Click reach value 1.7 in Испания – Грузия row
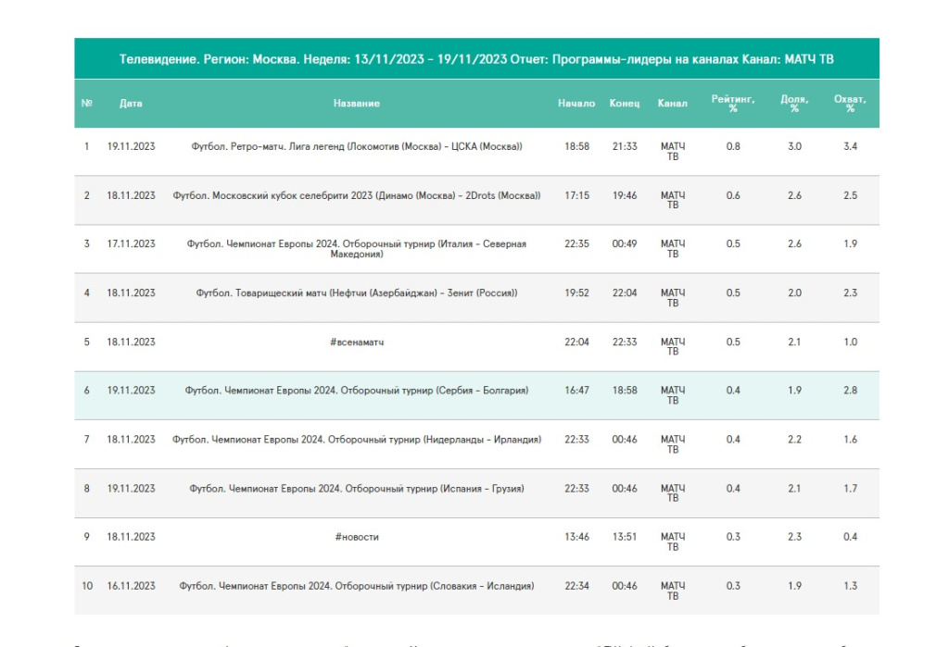 [x=850, y=488]
